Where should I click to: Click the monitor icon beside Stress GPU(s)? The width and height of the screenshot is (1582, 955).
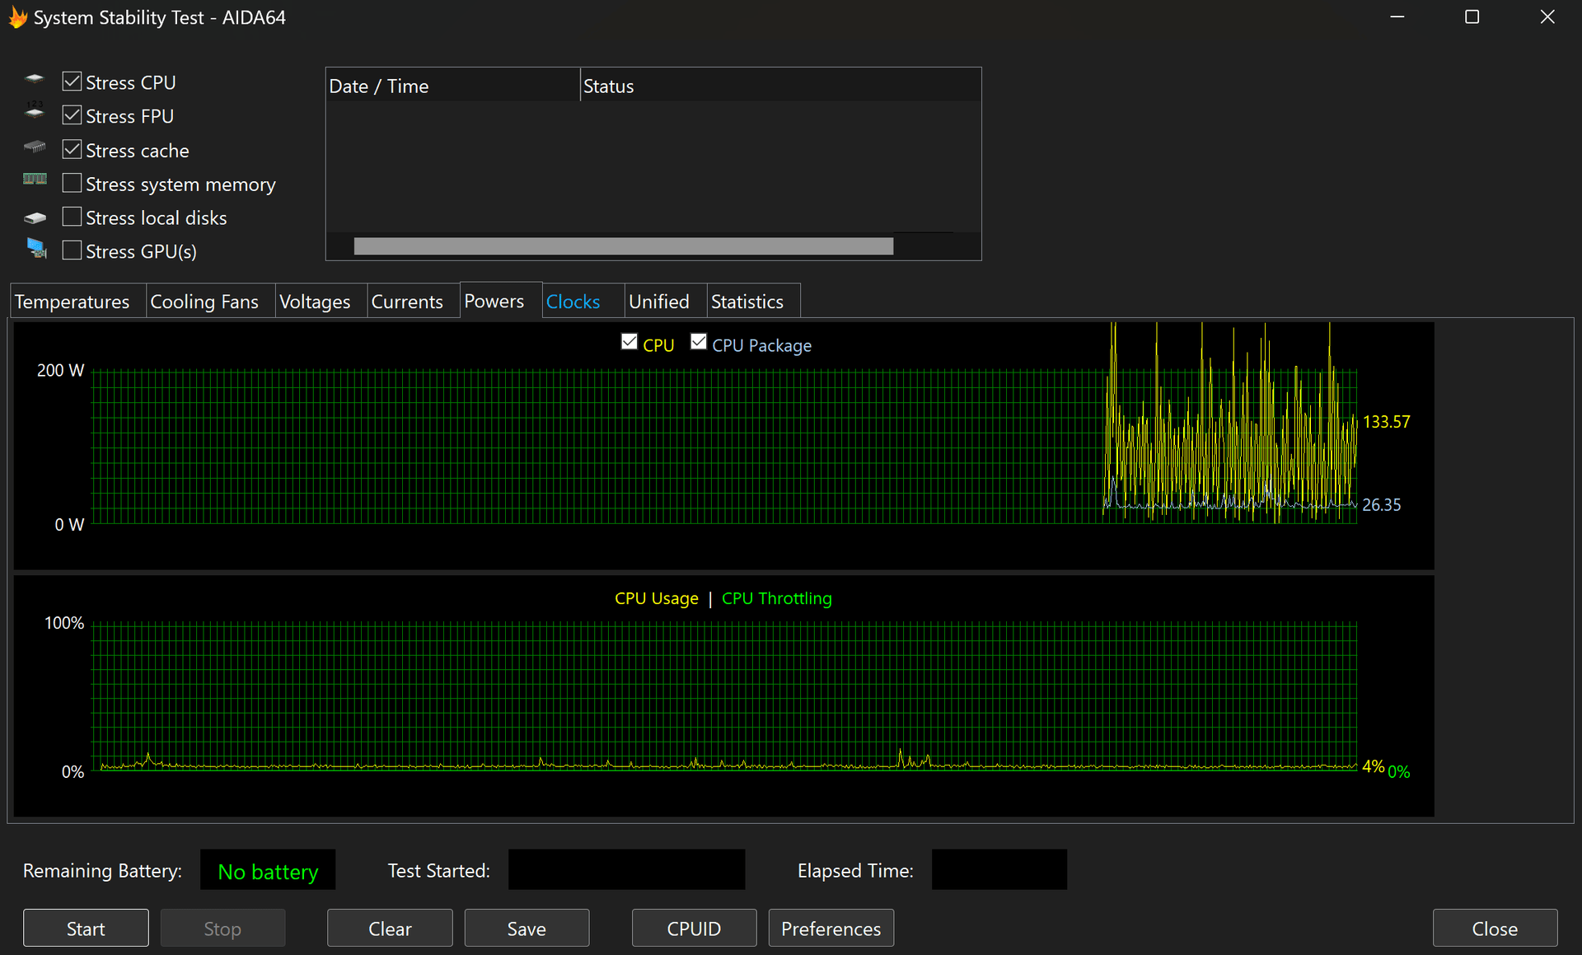(x=36, y=247)
